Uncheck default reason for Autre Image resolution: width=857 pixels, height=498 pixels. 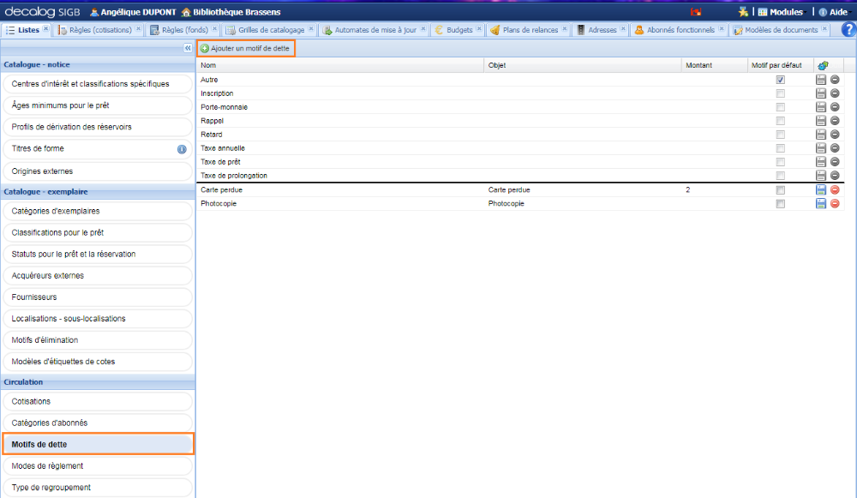(780, 80)
